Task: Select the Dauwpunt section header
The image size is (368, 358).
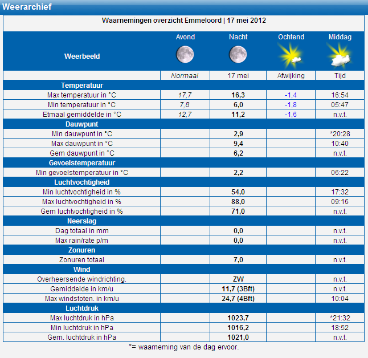Action: tap(82, 124)
